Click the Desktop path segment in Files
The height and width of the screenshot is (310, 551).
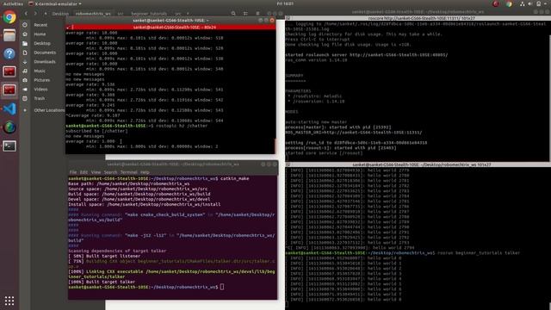click(x=60, y=14)
